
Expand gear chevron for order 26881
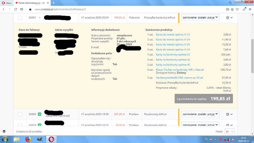[232, 18]
